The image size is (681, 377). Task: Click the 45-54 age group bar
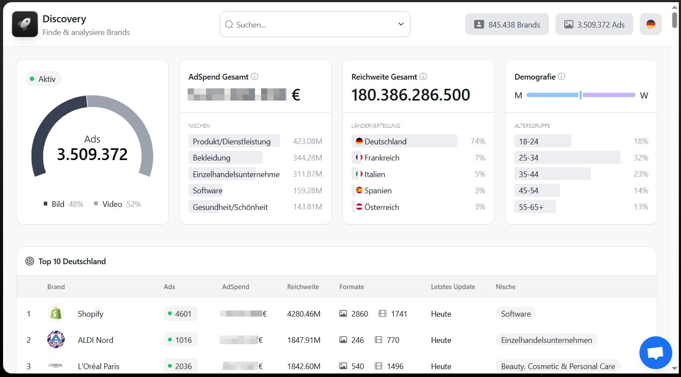537,191
